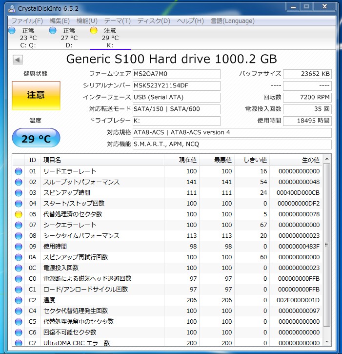
Task: Open the 言語(Language) menu
Action: tap(232, 21)
